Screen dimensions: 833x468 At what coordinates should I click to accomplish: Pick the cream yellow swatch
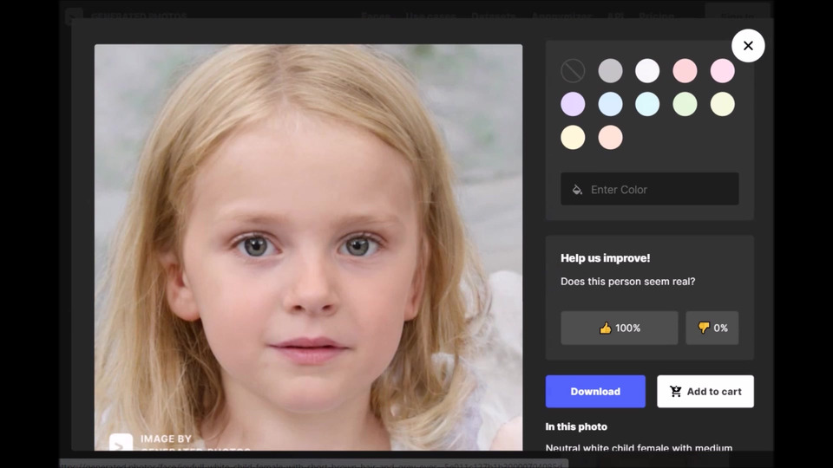point(573,138)
